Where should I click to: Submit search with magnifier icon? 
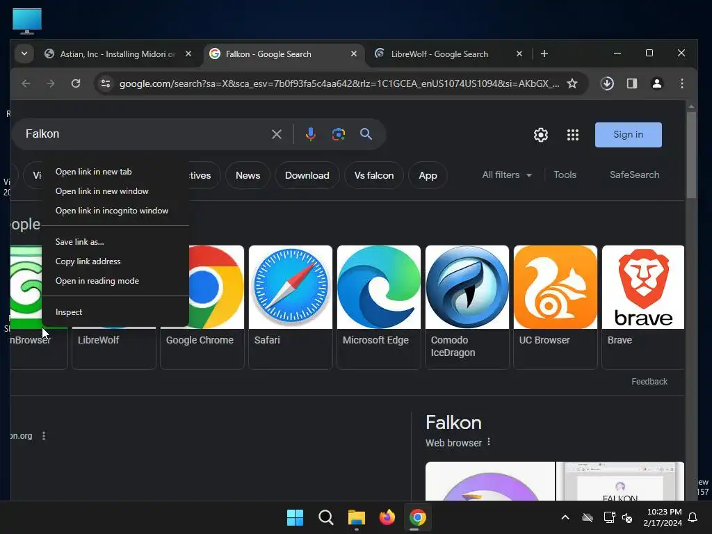click(x=366, y=134)
